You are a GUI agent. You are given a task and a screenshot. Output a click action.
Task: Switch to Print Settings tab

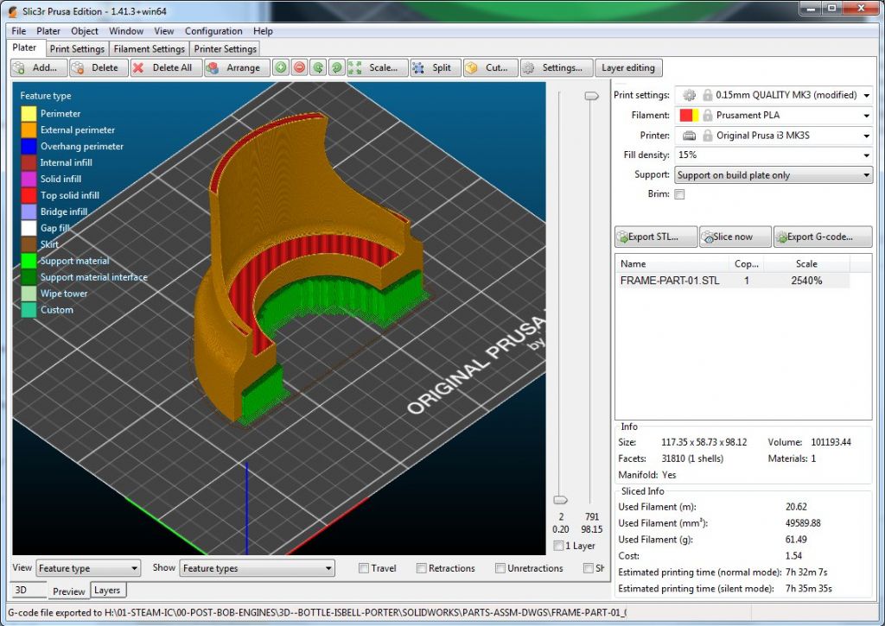pos(77,49)
